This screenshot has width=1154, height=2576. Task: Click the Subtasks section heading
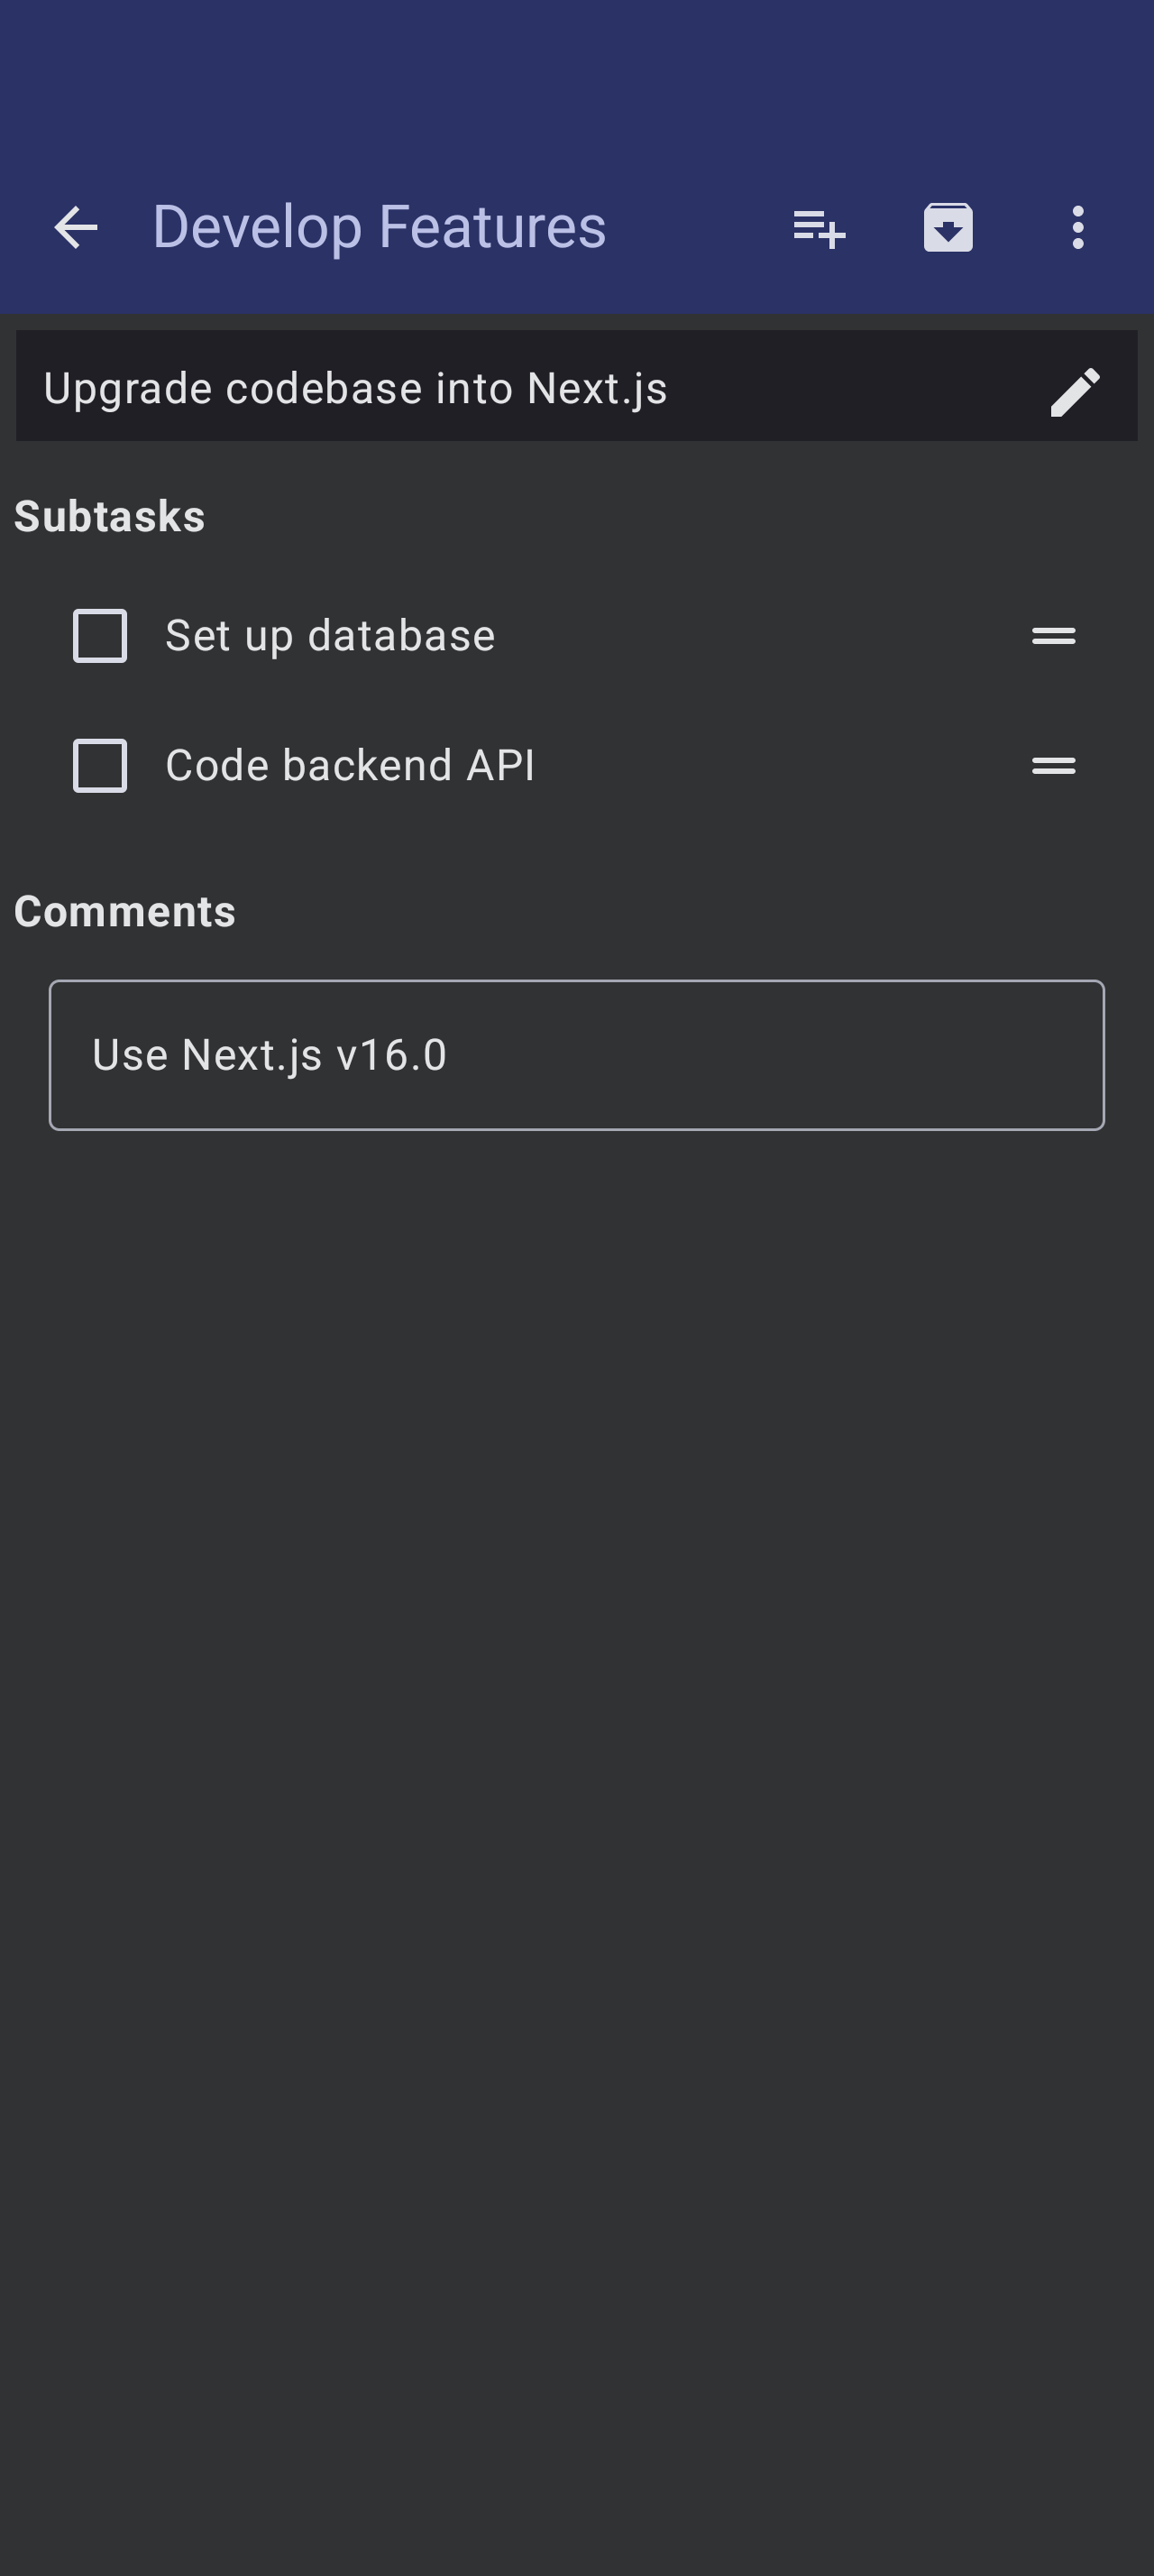[x=110, y=517]
